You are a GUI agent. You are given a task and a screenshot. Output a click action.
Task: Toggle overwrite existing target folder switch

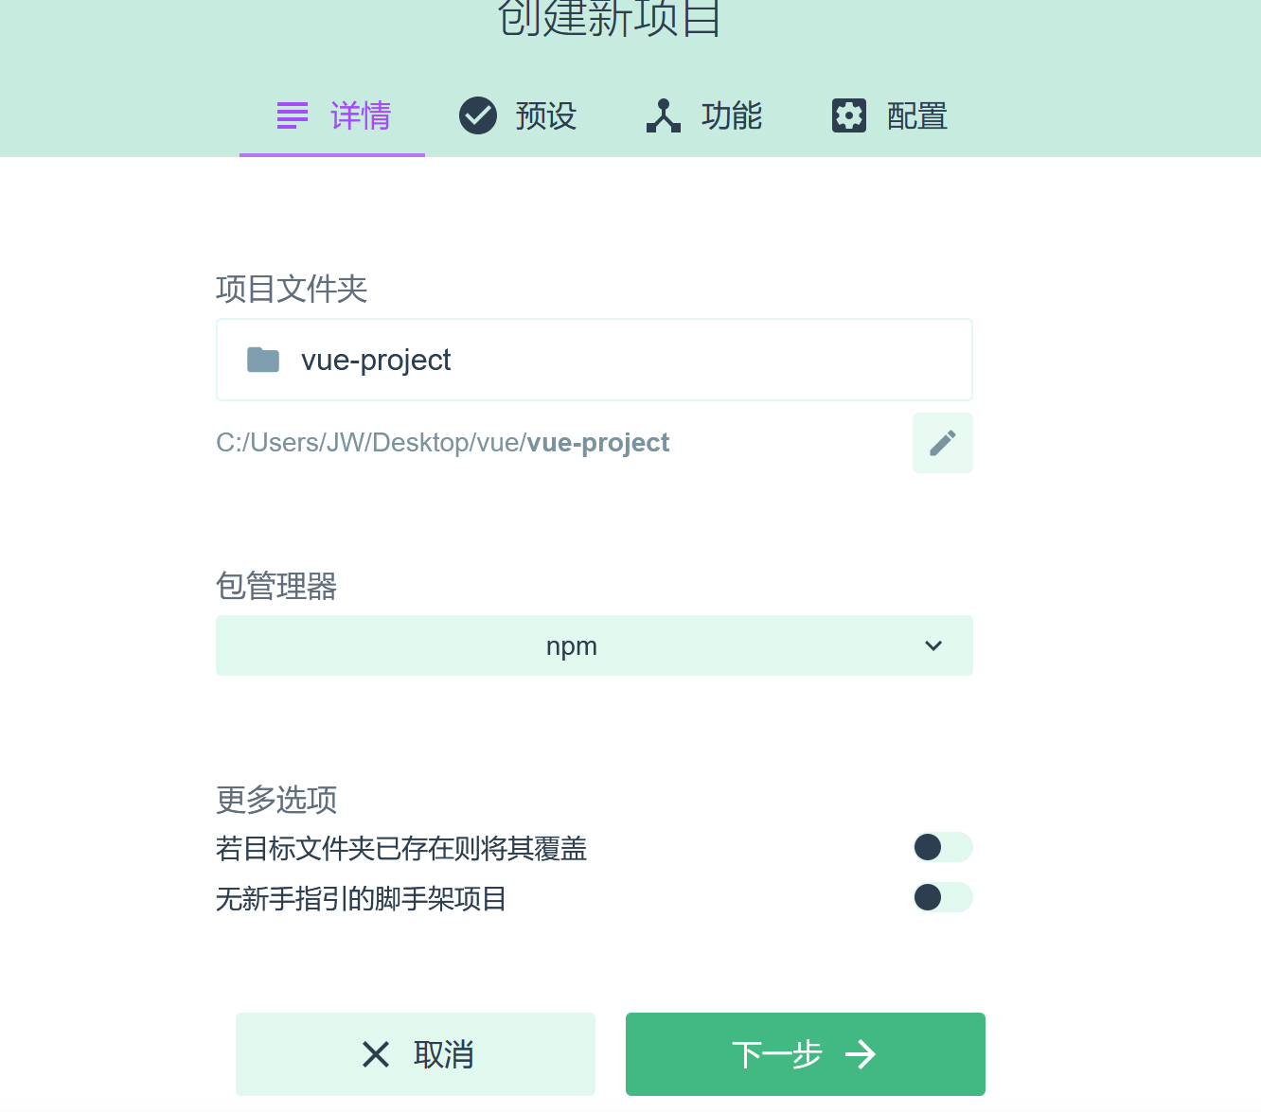click(x=943, y=847)
